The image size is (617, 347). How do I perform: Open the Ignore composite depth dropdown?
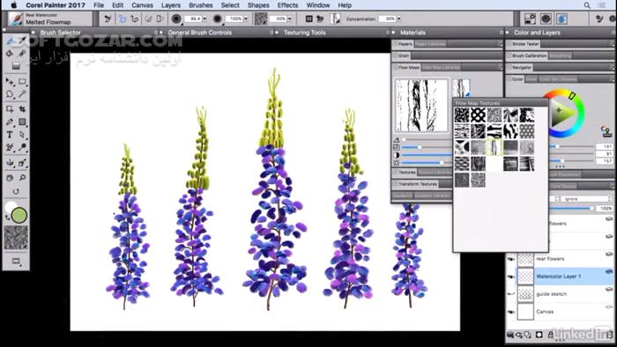coord(586,199)
